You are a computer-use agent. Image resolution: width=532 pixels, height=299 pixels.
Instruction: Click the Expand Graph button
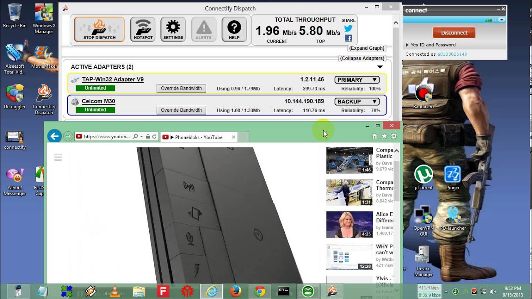click(x=367, y=48)
